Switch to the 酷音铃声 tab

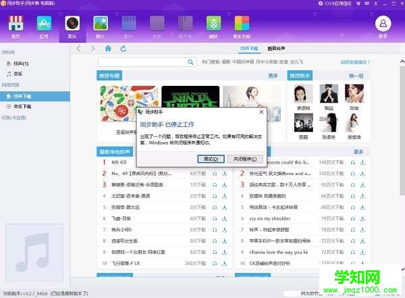[x=277, y=49]
